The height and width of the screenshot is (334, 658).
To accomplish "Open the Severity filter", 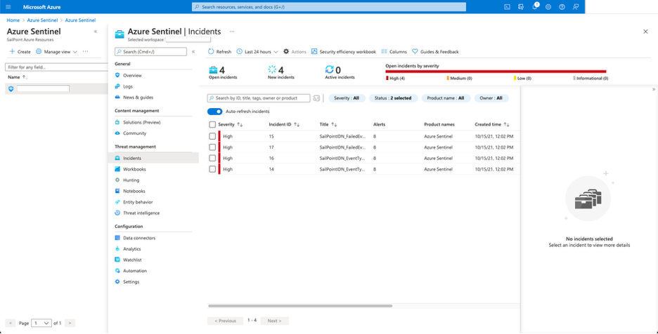I will click(x=347, y=98).
